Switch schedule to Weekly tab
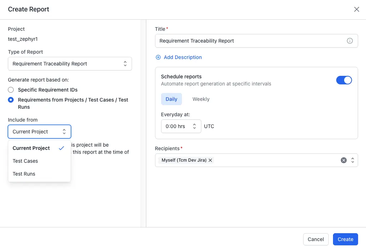Screen dimensions: 366x250 [201, 99]
